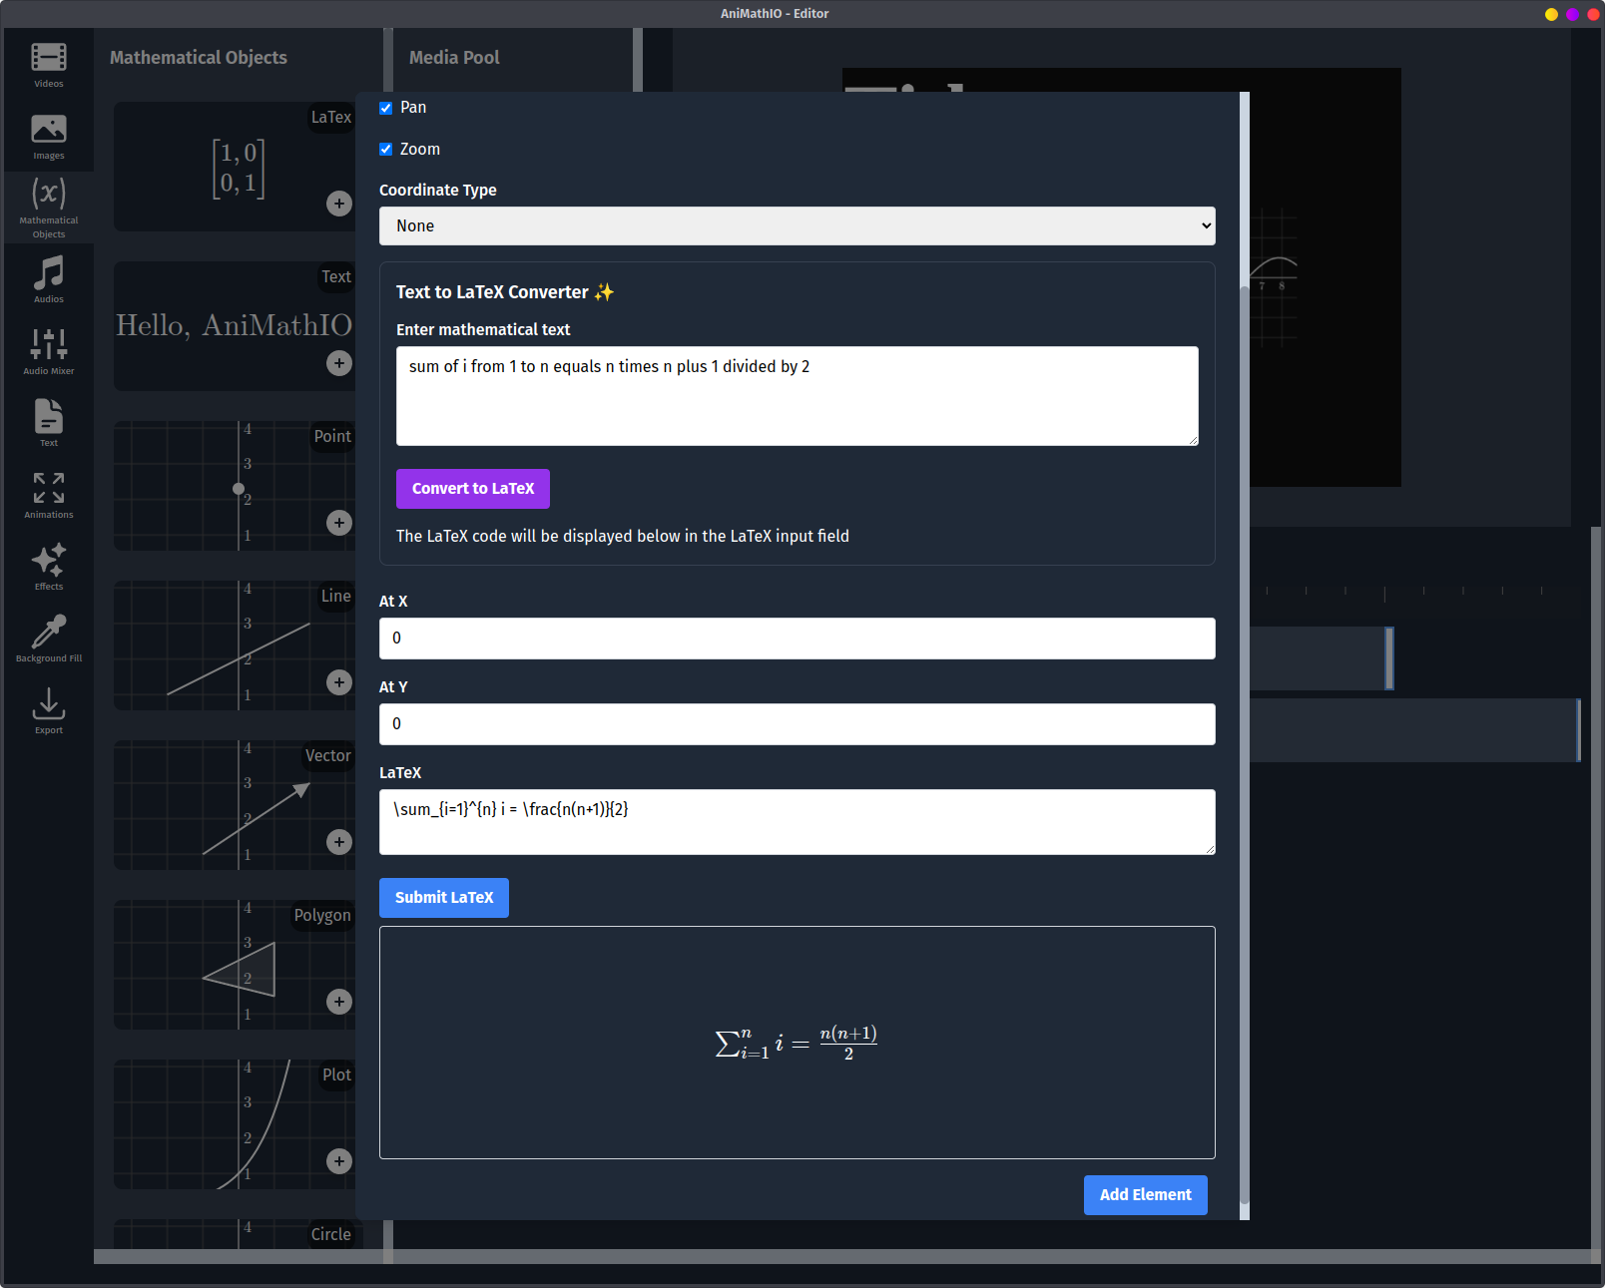1605x1288 pixels.
Task: Open the Coordinate Type dropdown
Action: click(x=797, y=225)
